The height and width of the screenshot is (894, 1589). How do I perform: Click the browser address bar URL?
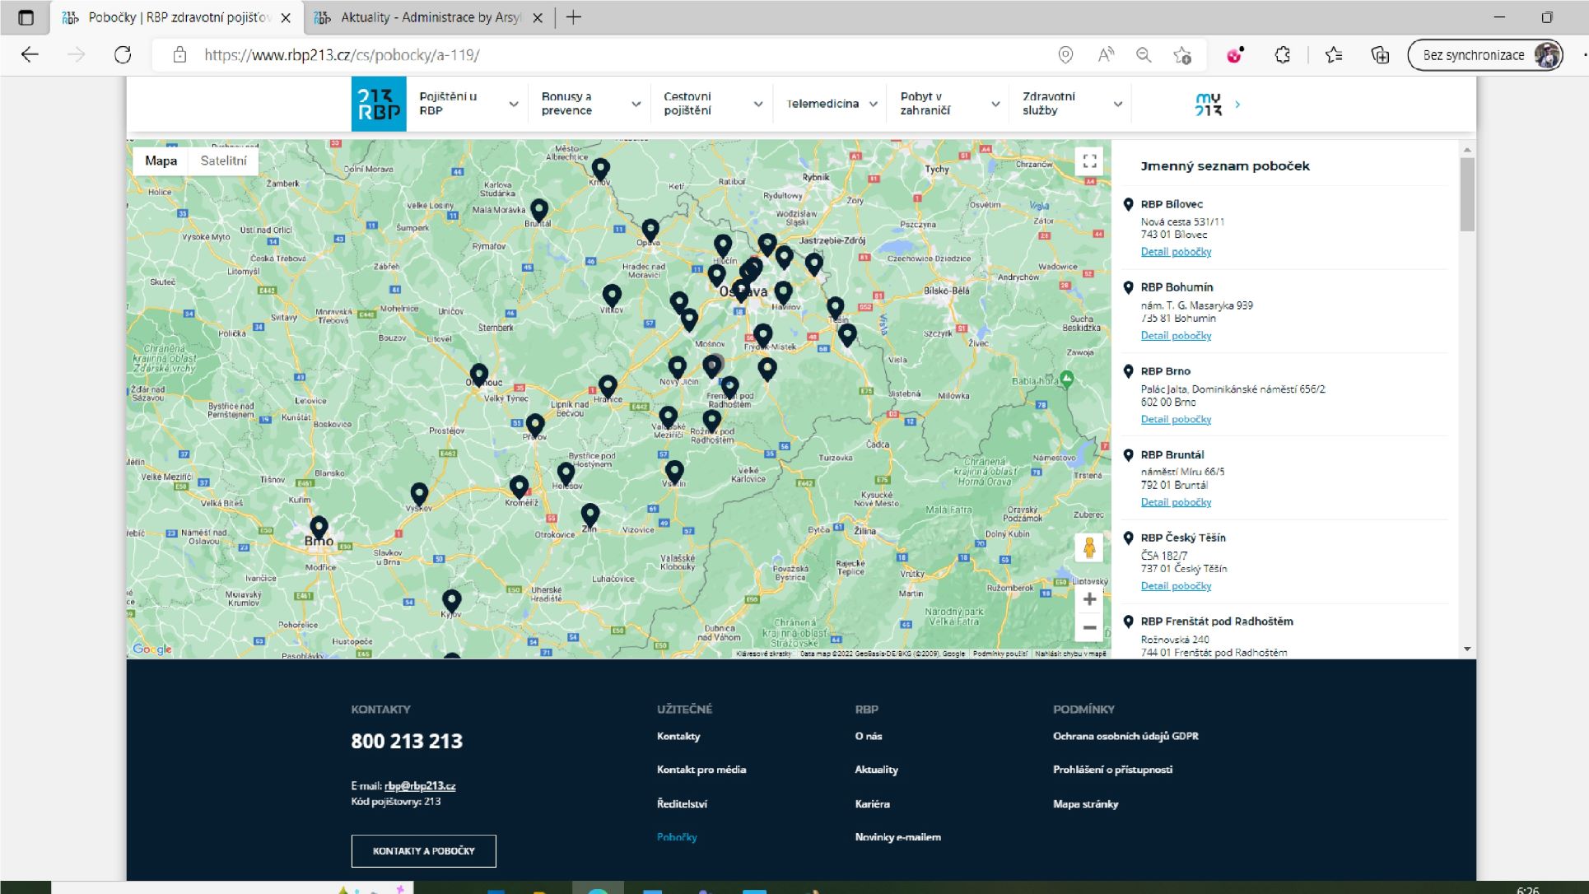tap(342, 55)
